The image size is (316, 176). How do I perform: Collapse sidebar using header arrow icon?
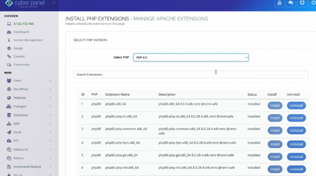coord(54,3)
